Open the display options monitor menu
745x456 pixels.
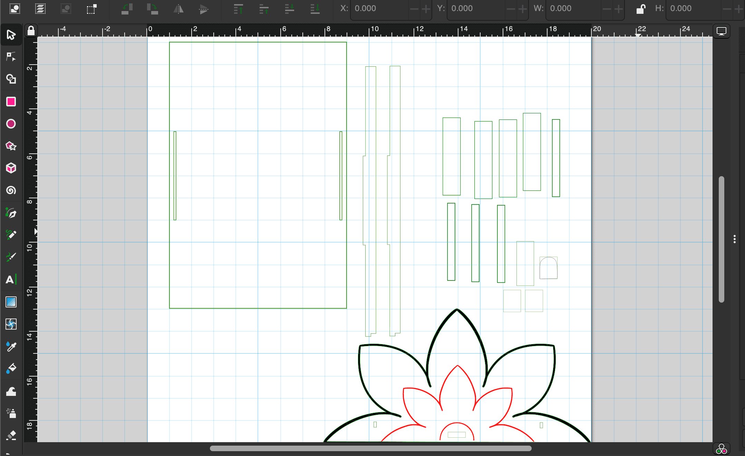[x=721, y=31]
